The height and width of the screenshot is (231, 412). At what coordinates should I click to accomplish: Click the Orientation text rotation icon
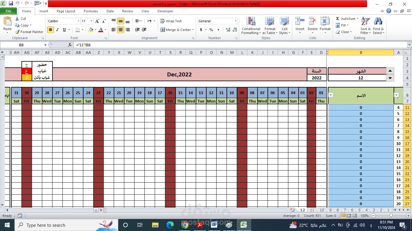[137, 21]
